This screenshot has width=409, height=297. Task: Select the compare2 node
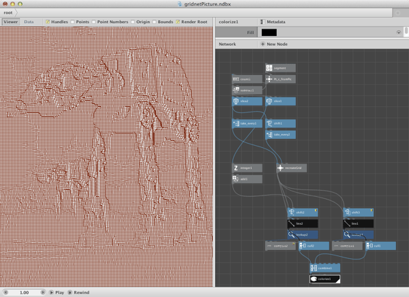tap(280, 246)
